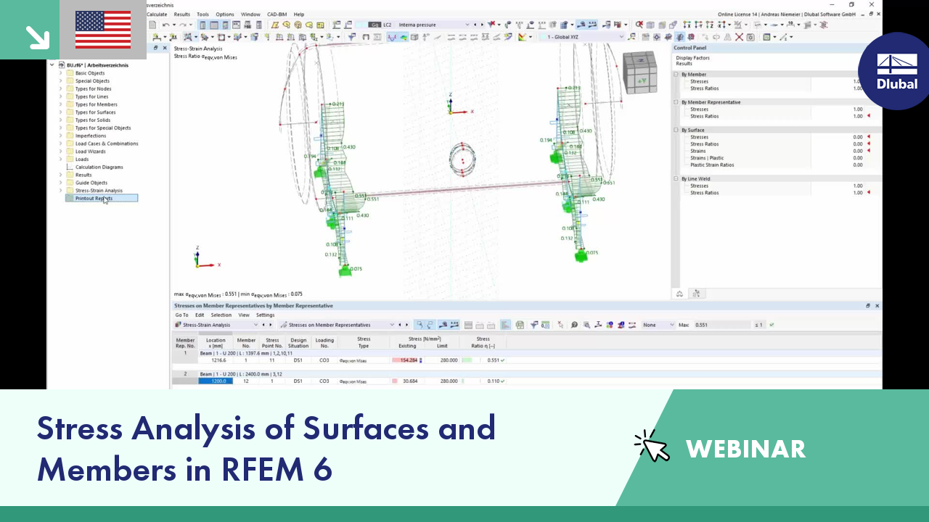
Task: Click the BU.rf6 model file icon
Action: point(61,65)
